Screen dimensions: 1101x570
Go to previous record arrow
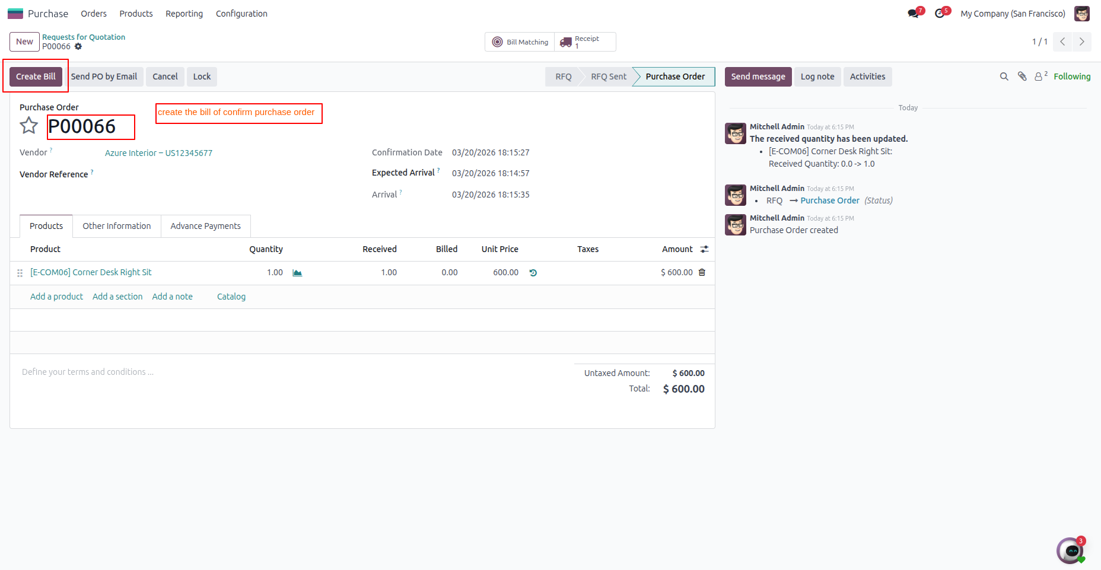[x=1062, y=42]
